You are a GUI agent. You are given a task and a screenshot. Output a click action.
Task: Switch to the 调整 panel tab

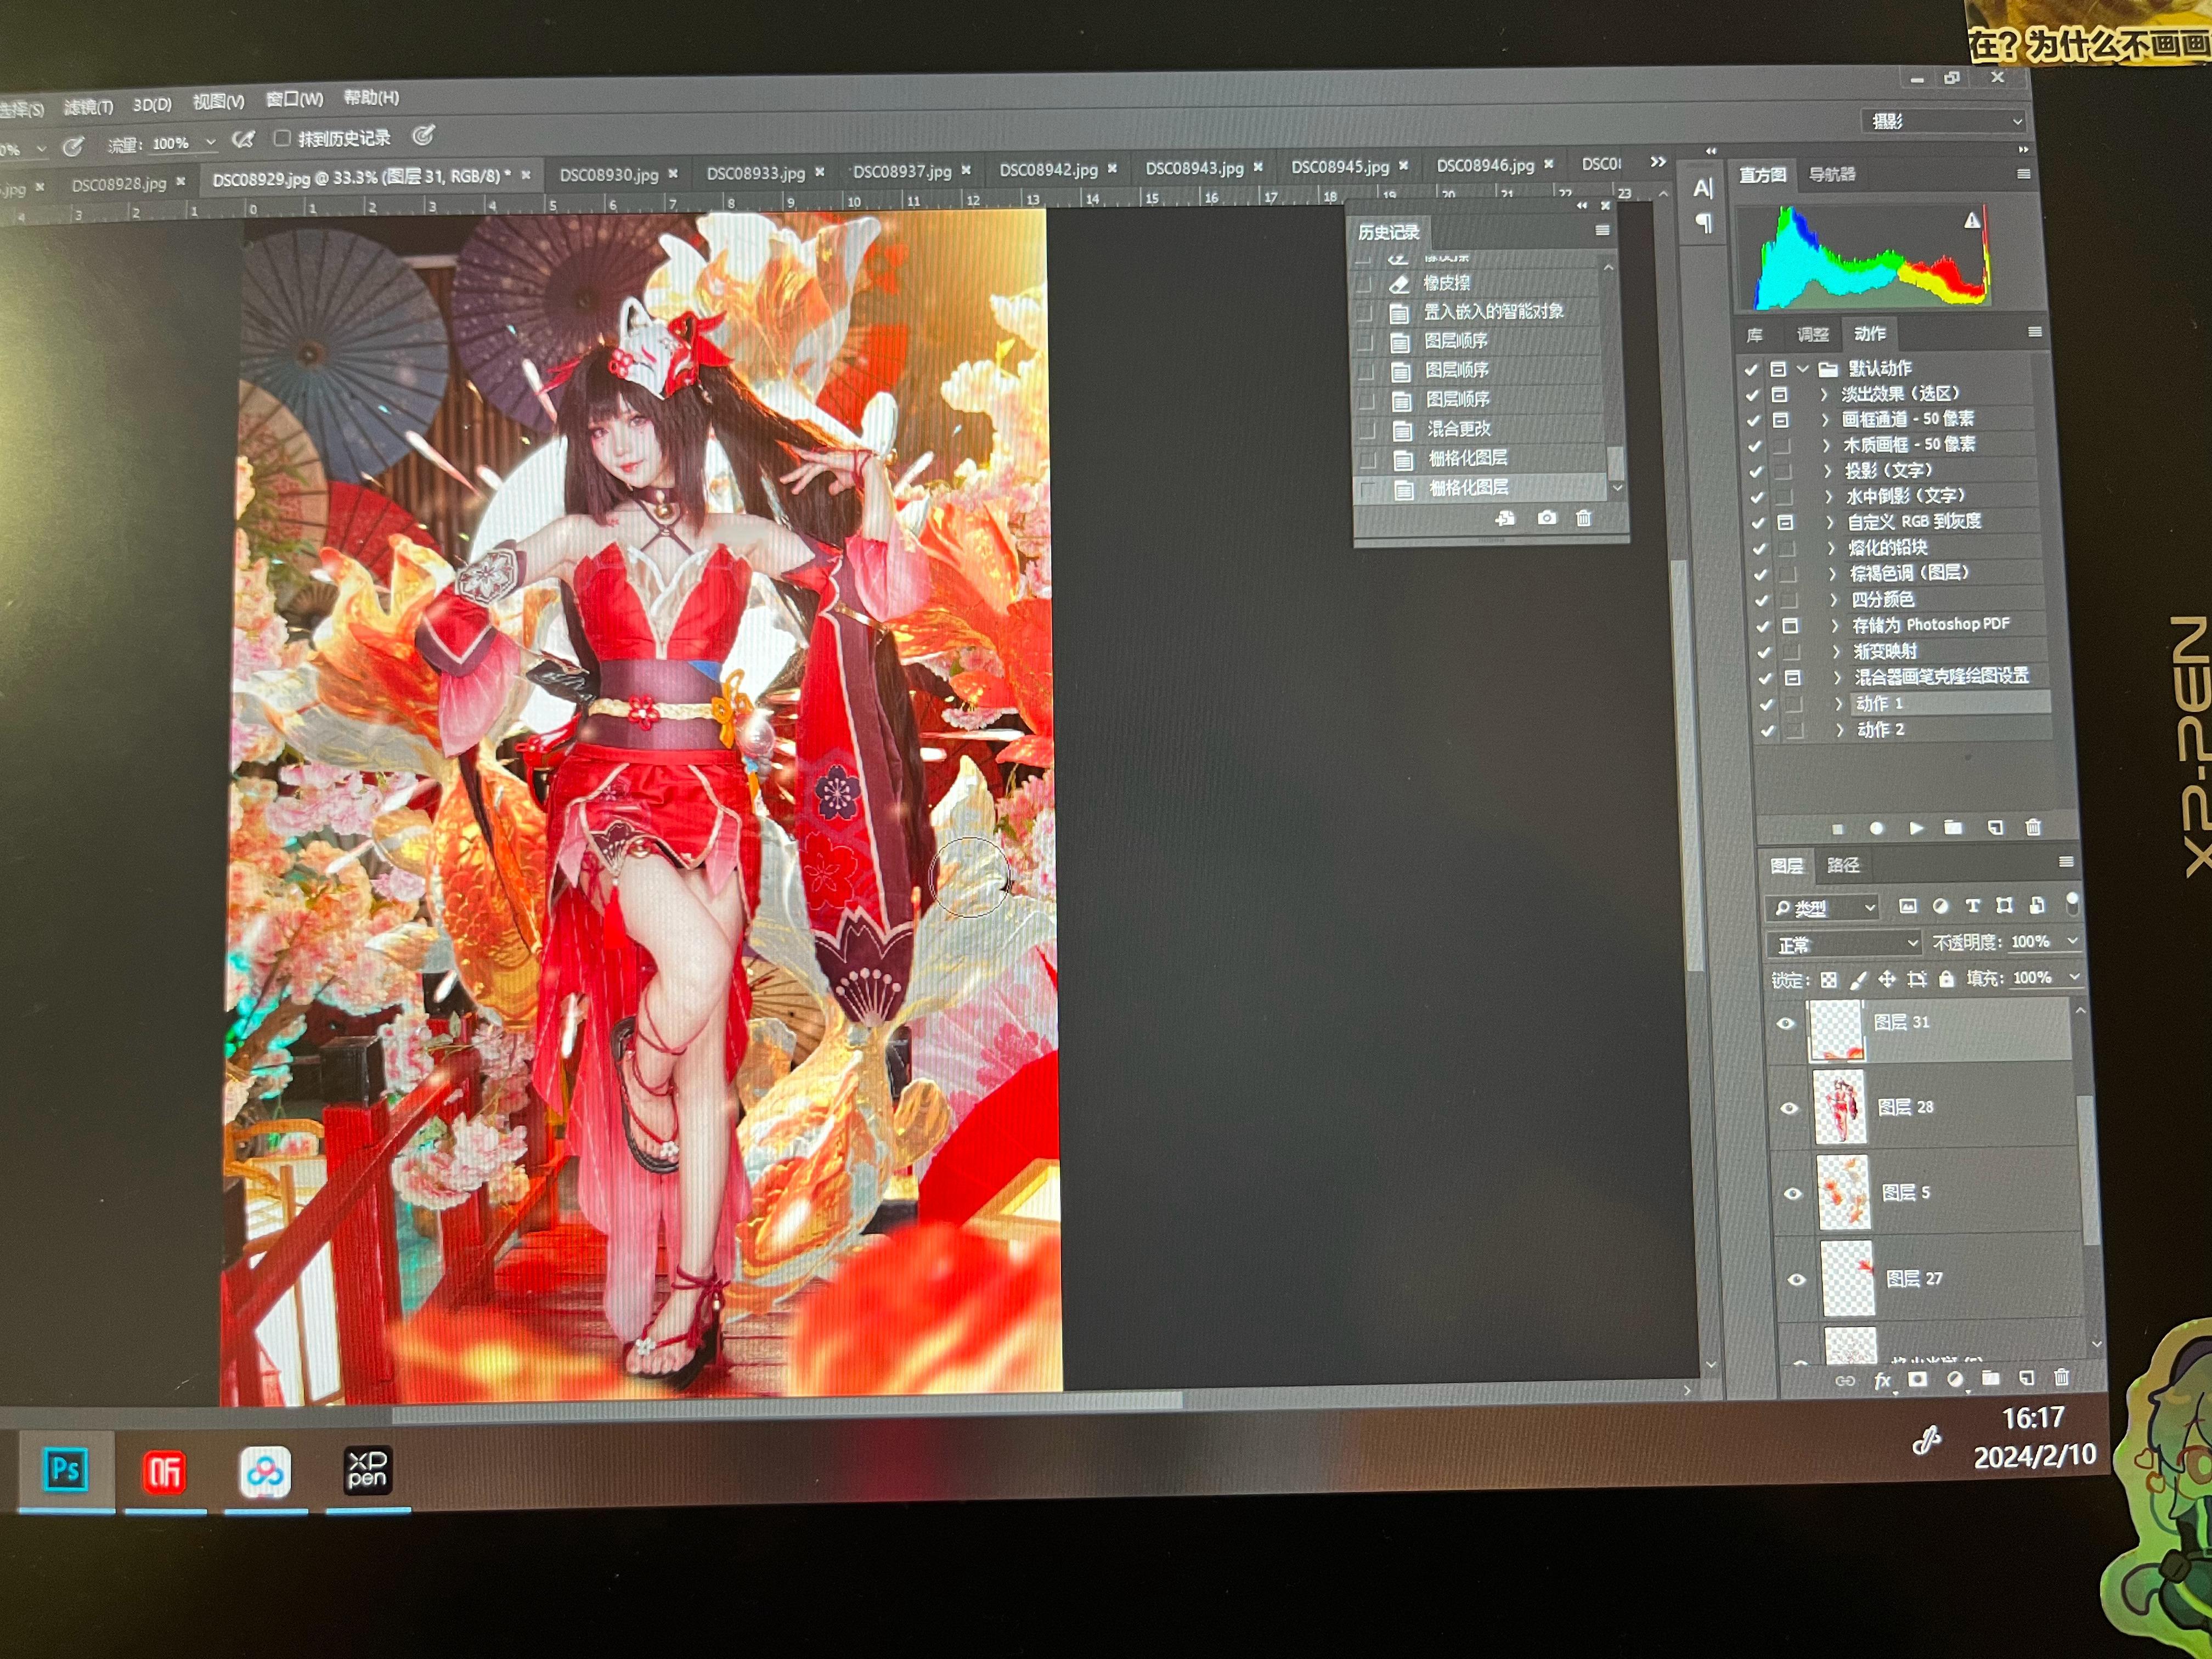click(x=1812, y=334)
